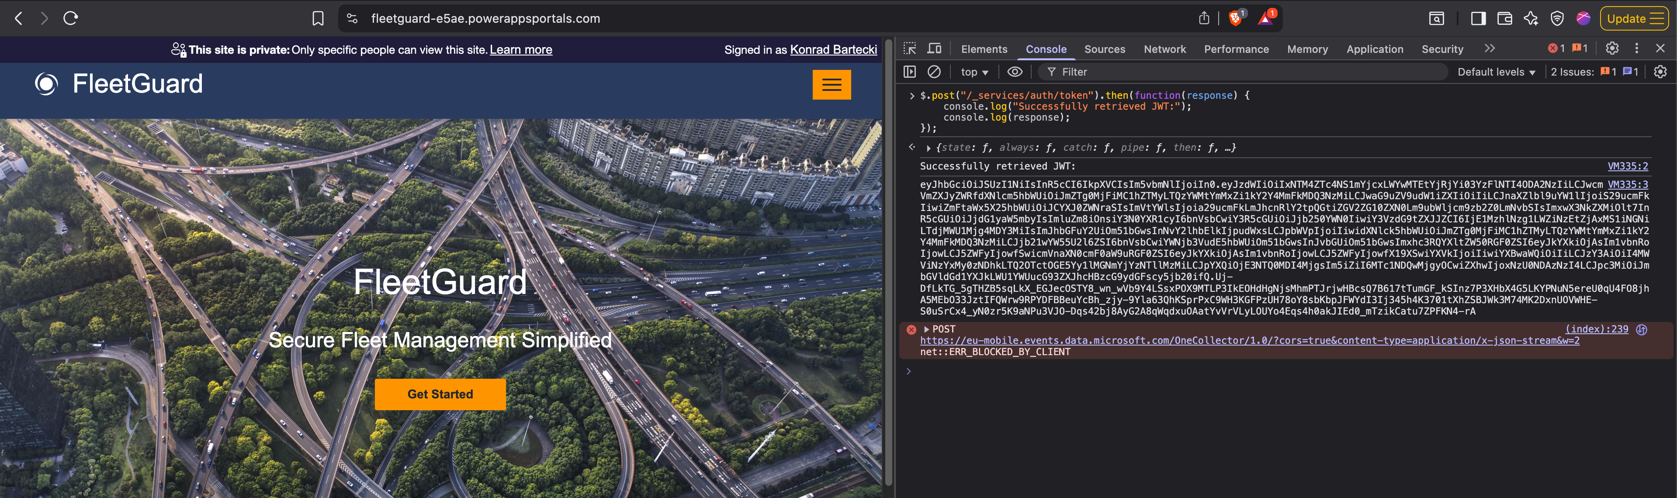This screenshot has width=1677, height=498.
Task: Toggle the browser sidebar panel
Action: point(1478,18)
